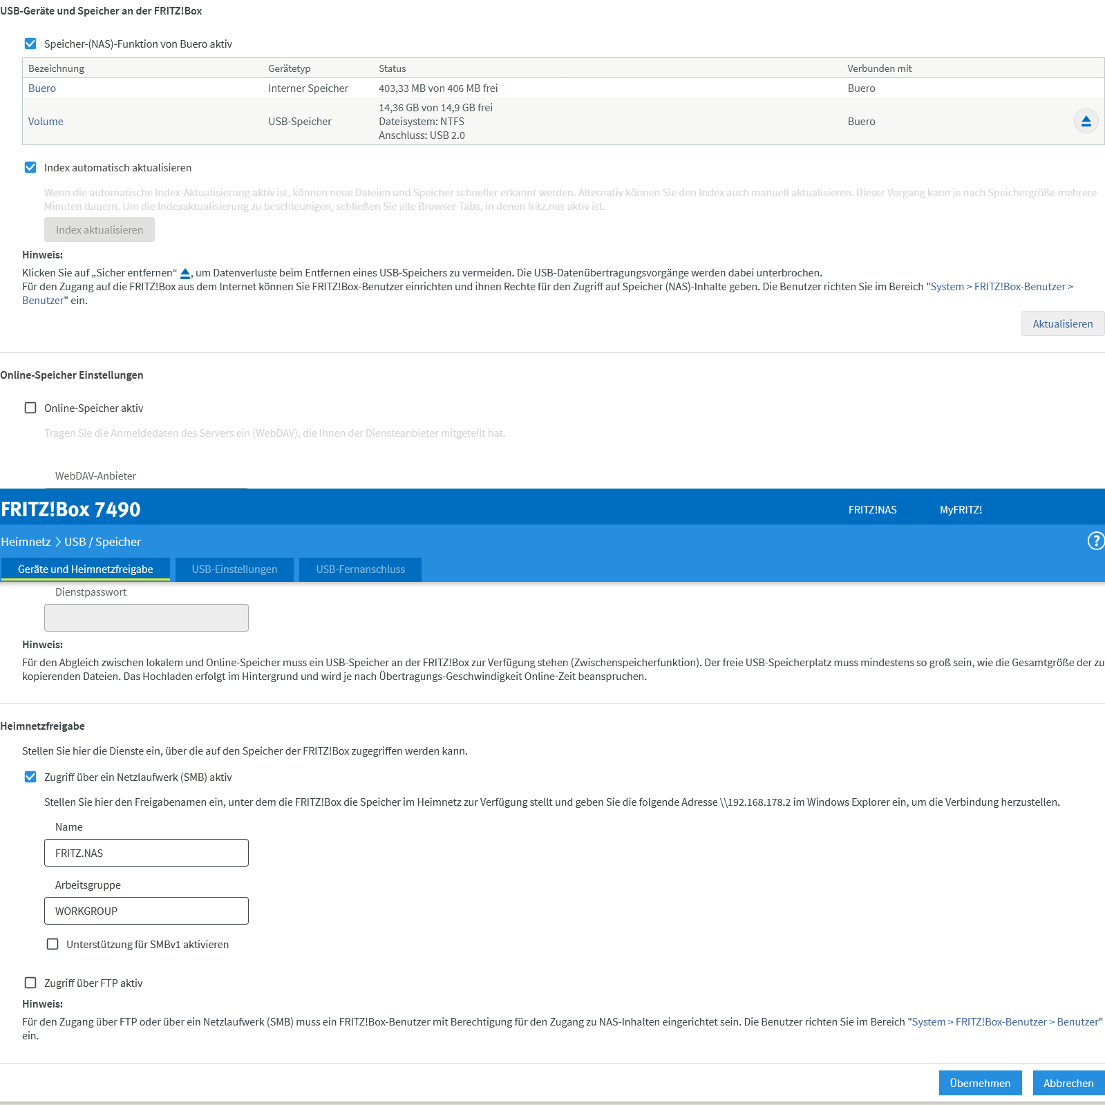This screenshot has width=1105, height=1105.
Task: Disable Speicher-(NAS)-Funktion von Buero aktiv checkbox
Action: [30, 44]
